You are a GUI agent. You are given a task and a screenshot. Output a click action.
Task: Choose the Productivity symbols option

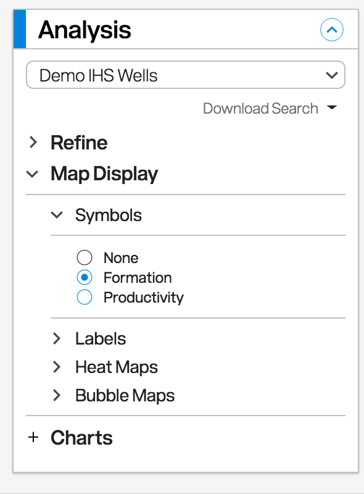[85, 297]
